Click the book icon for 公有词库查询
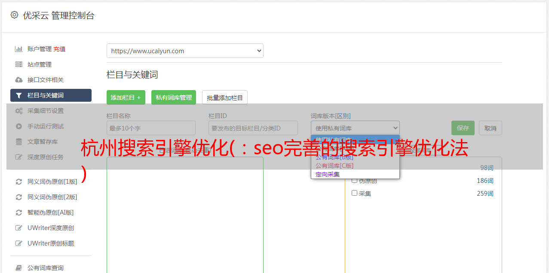 point(18,268)
